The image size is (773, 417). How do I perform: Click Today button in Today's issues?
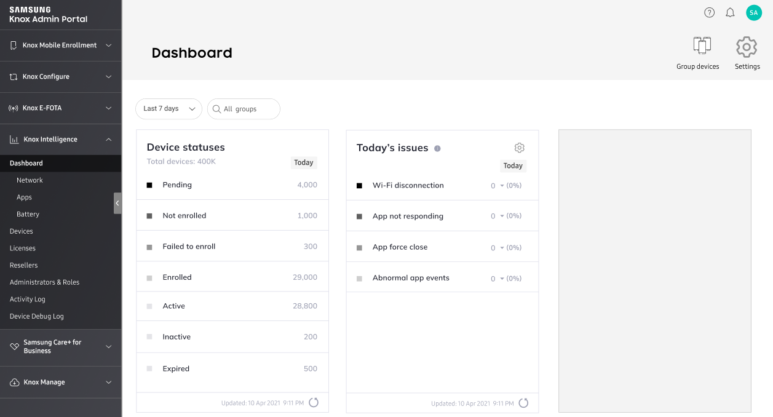[513, 166]
